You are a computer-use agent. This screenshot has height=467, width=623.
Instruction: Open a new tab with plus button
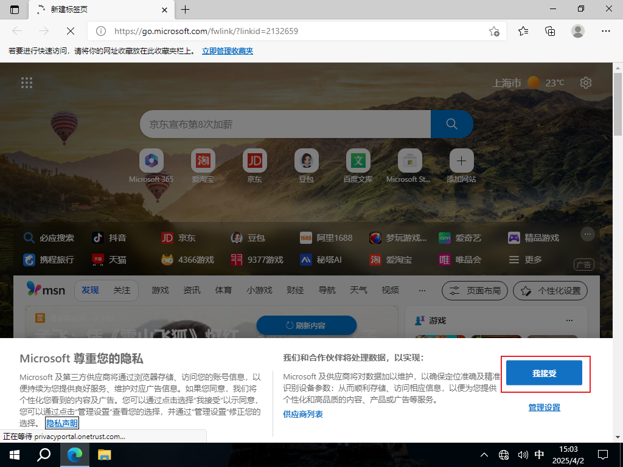pos(185,10)
